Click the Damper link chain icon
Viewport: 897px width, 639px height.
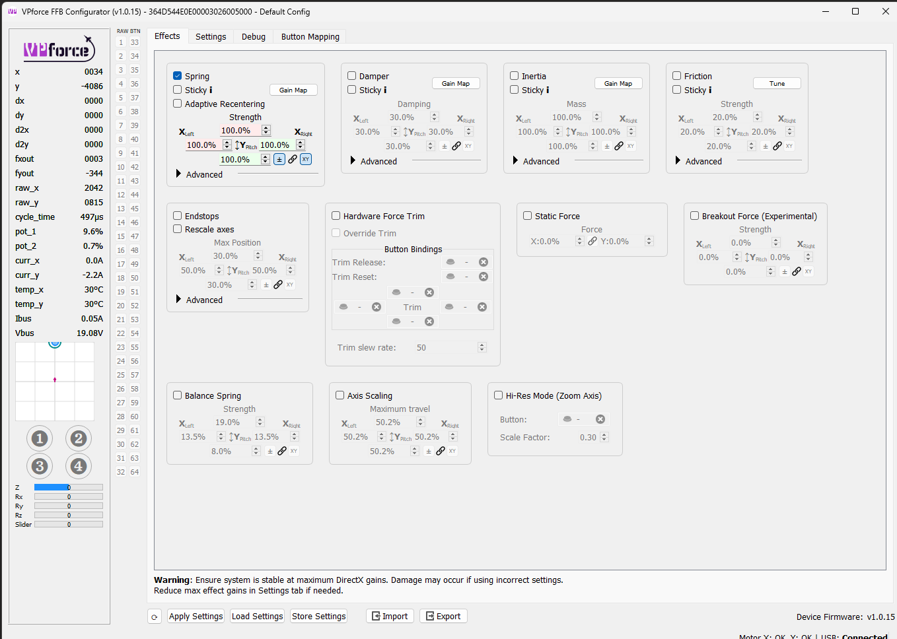pos(456,146)
